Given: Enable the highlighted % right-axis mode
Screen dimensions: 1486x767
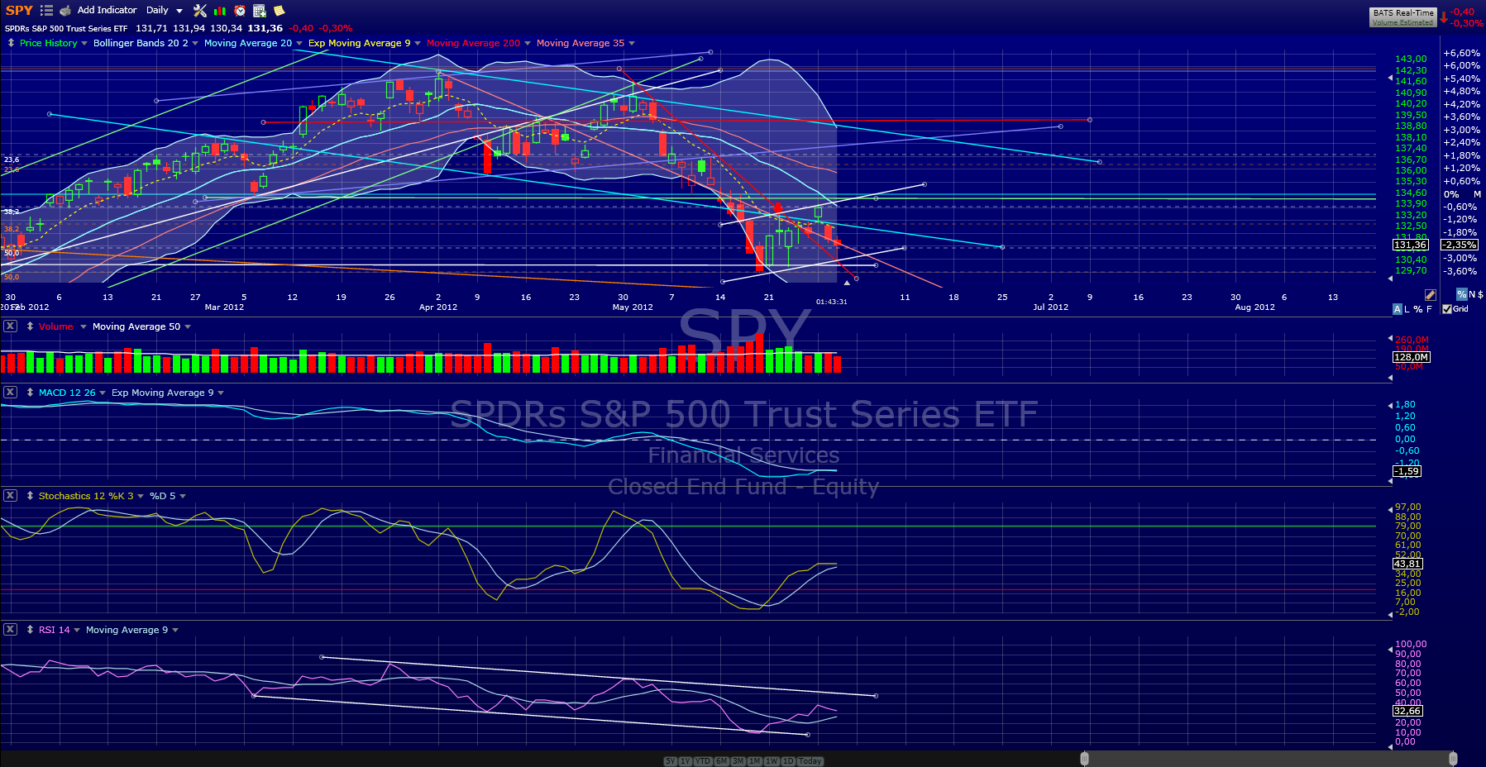Looking at the screenshot, I should (x=1462, y=295).
